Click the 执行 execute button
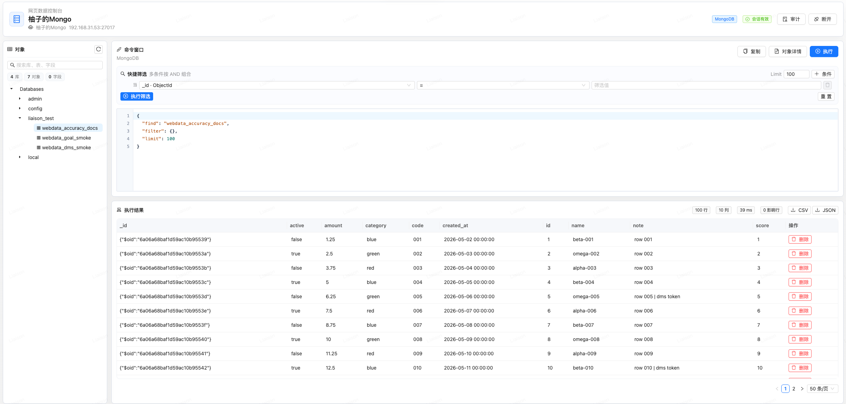 (x=824, y=52)
